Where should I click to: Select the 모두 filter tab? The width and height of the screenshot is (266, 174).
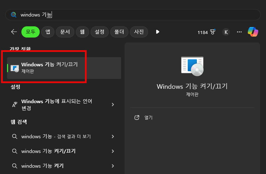[x=31, y=32]
